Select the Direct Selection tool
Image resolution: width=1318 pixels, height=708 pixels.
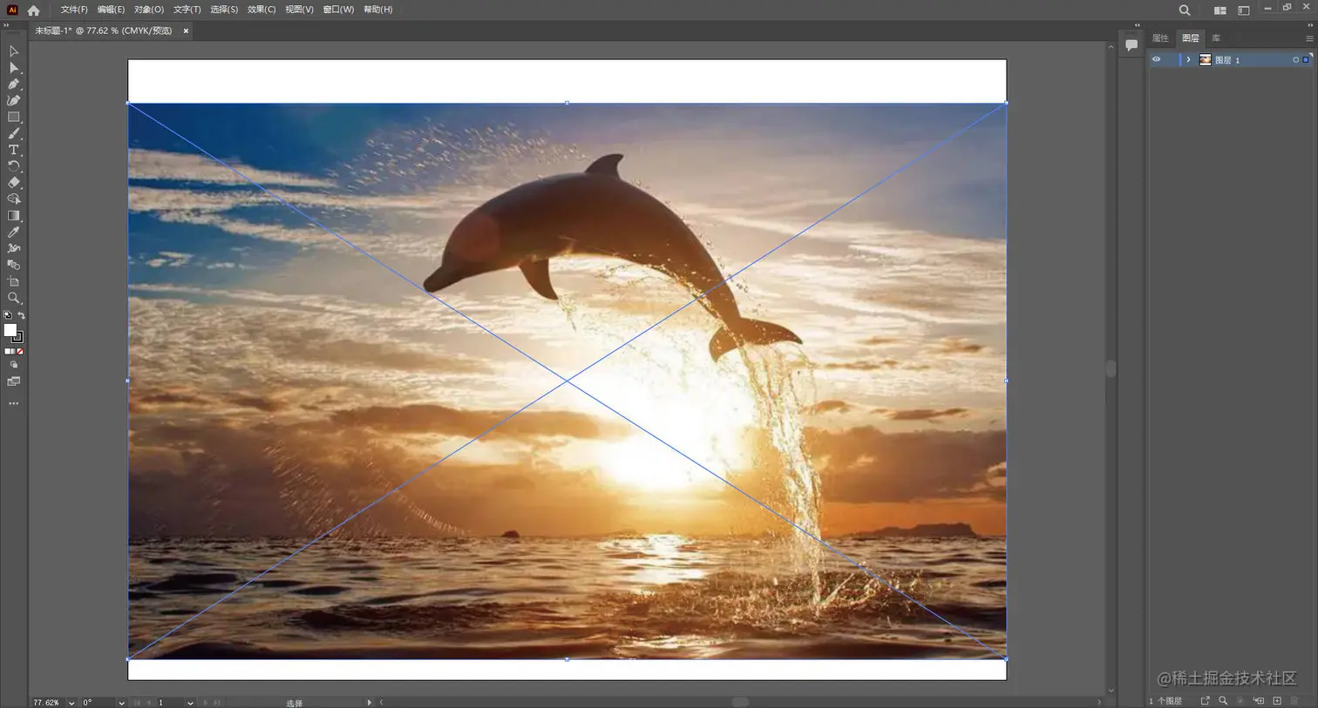pyautogui.click(x=13, y=68)
